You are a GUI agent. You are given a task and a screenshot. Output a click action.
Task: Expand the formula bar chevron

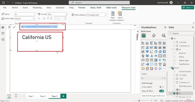coord(137,27)
